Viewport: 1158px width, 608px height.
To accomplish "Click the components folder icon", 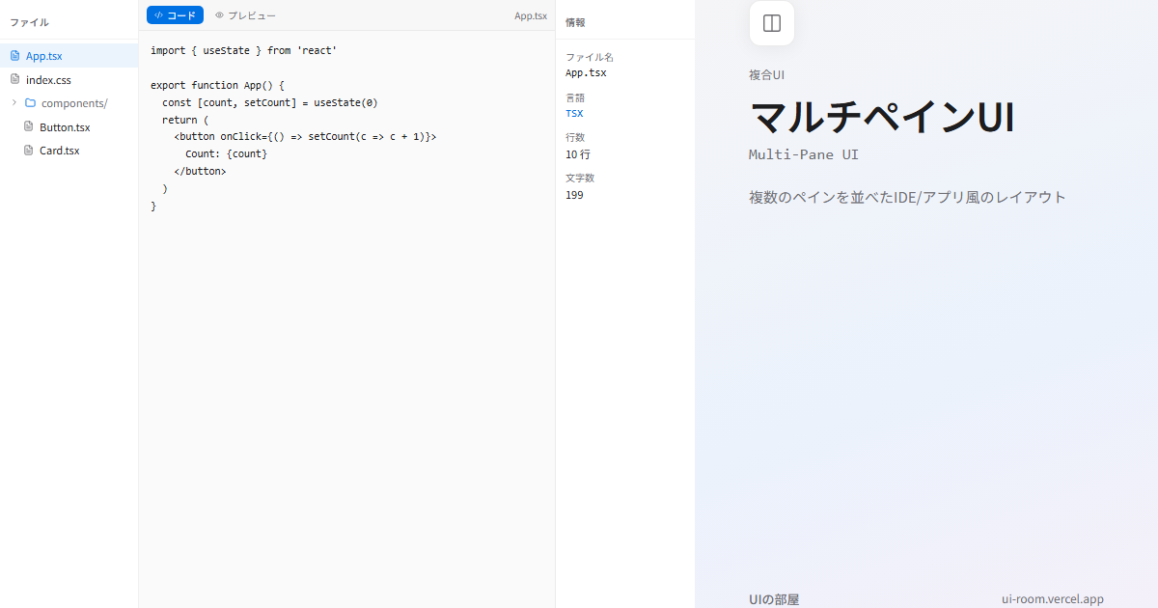I will (30, 103).
